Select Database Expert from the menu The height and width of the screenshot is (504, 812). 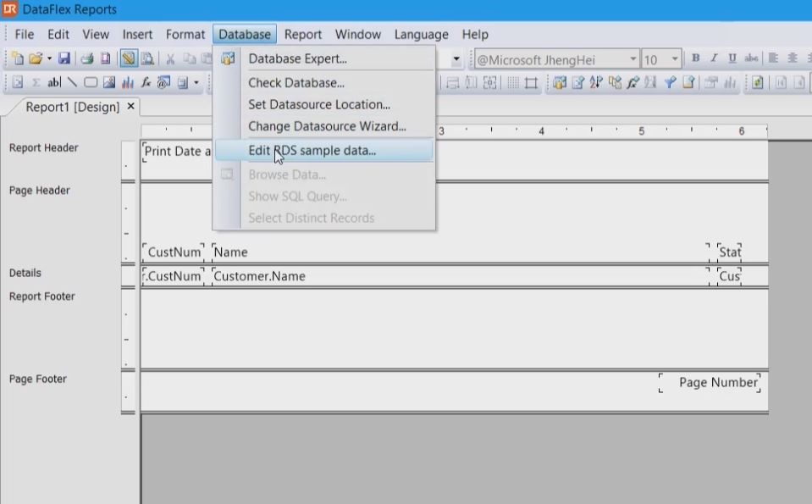297,59
